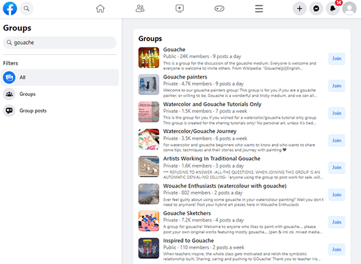Open the Gouache group title link

[x=174, y=49]
